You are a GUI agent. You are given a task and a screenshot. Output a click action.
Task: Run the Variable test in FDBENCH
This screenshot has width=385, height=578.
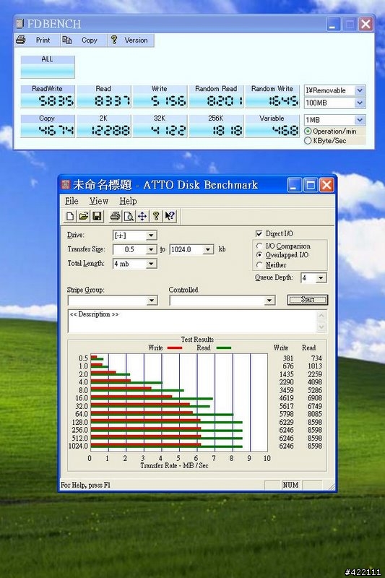272,126
